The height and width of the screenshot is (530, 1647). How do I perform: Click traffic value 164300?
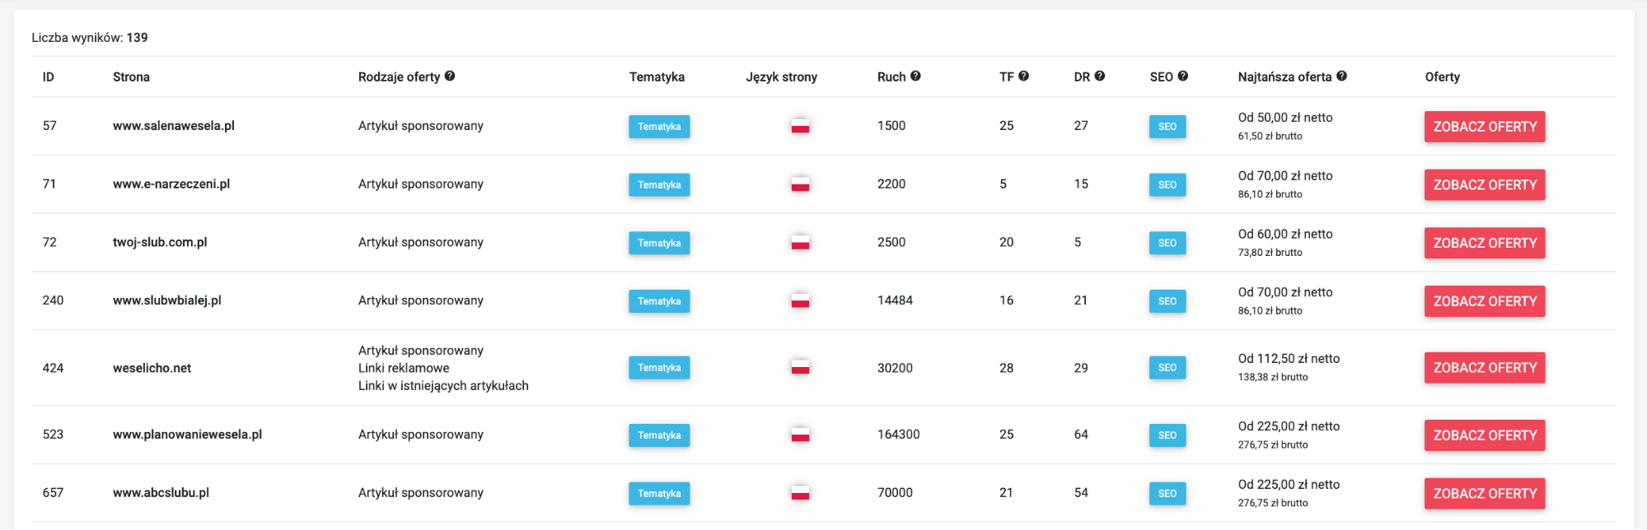(899, 435)
